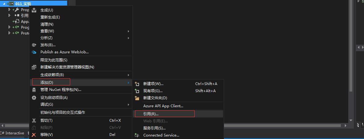Screen dimensions: 364x139
Task: Click the 生成(U) build icon
Action: [x=34, y=10]
